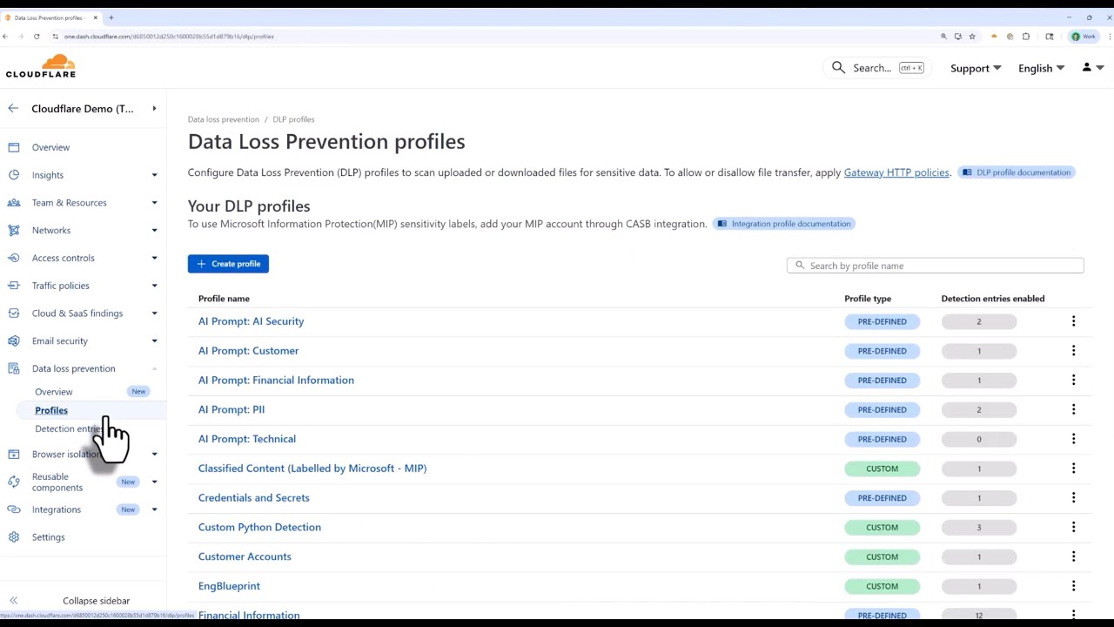This screenshot has height=627, width=1114.
Task: Click the Data loss prevention breadcrumb
Action: (224, 119)
